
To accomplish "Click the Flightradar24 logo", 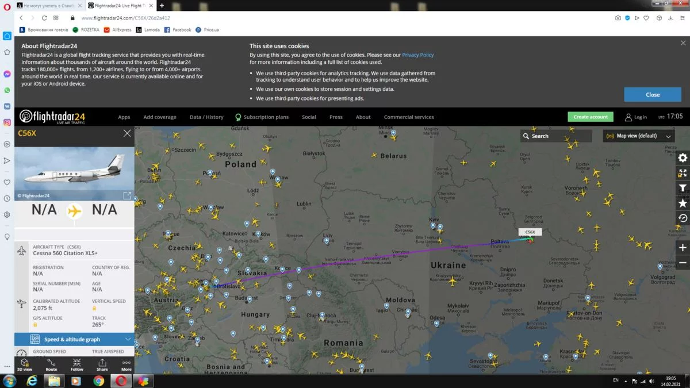I will pos(52,117).
